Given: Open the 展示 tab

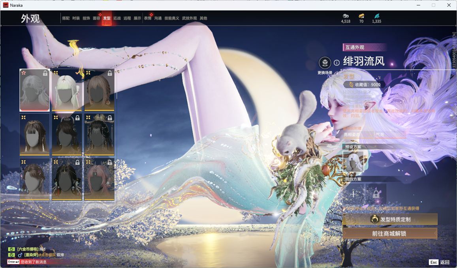Looking at the screenshot, I should coord(137,18).
